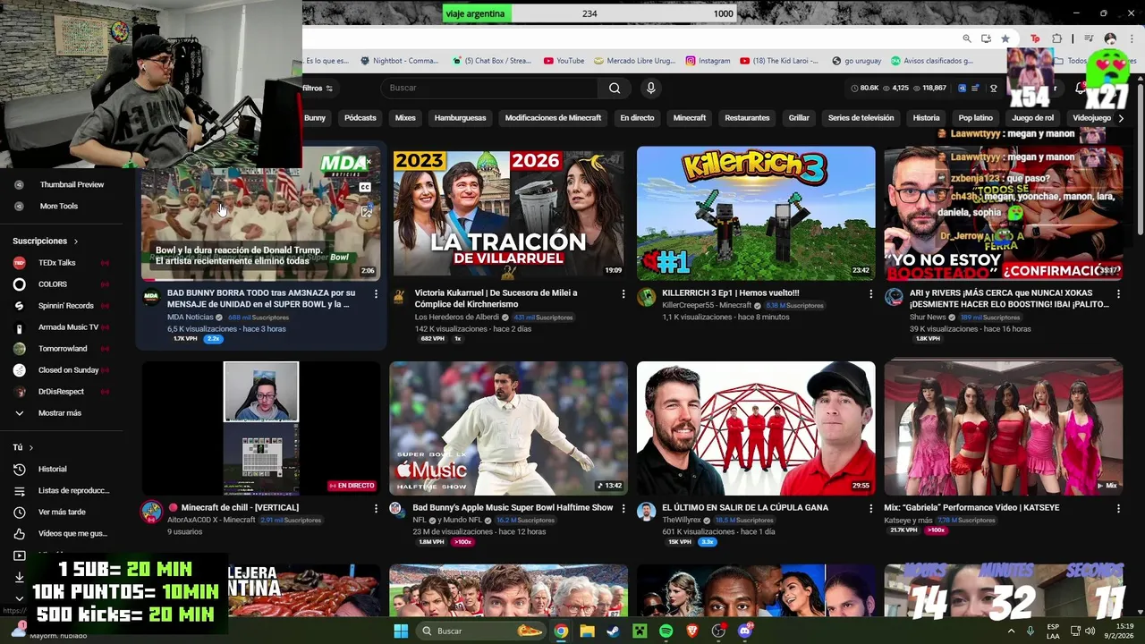Image resolution: width=1145 pixels, height=644 pixels.
Task: Open the red dome CÚPULA video thumbnail
Action: pyautogui.click(x=756, y=428)
